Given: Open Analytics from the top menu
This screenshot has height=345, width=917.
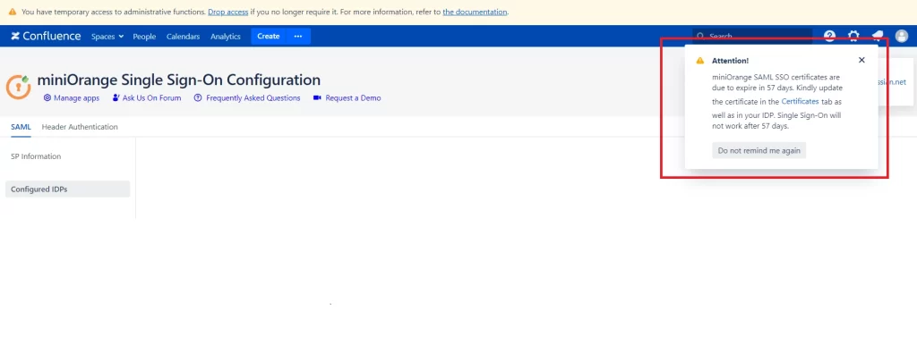Looking at the screenshot, I should [x=226, y=36].
